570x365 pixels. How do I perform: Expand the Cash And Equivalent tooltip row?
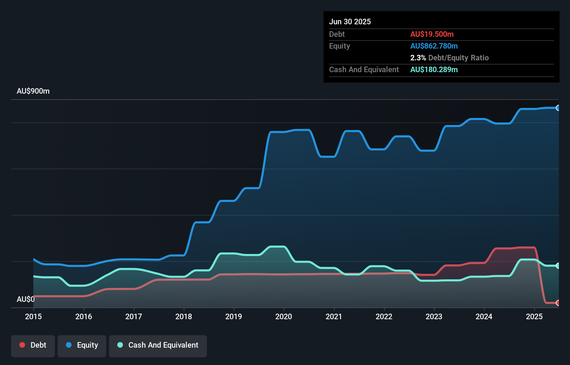click(x=364, y=69)
